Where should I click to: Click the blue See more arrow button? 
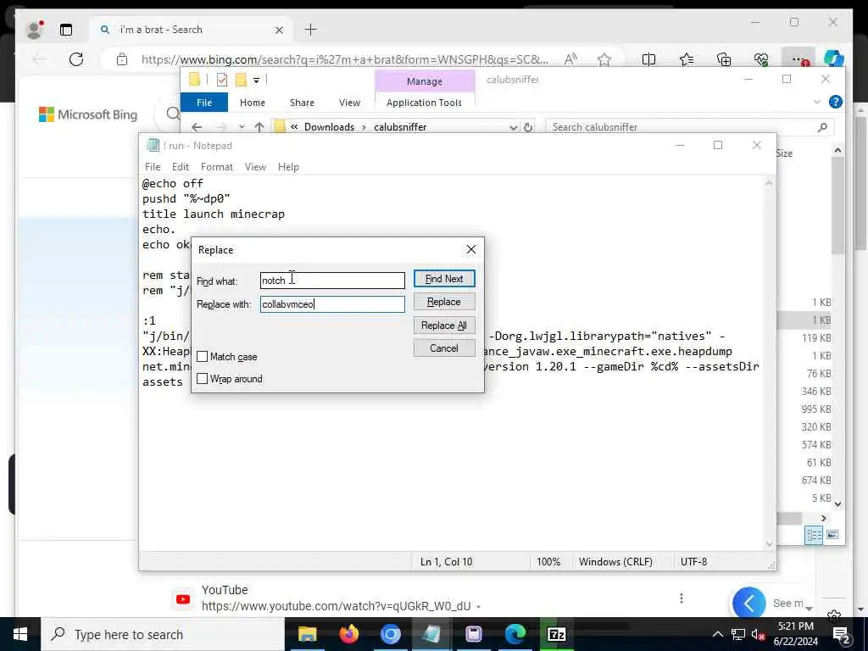(x=749, y=603)
